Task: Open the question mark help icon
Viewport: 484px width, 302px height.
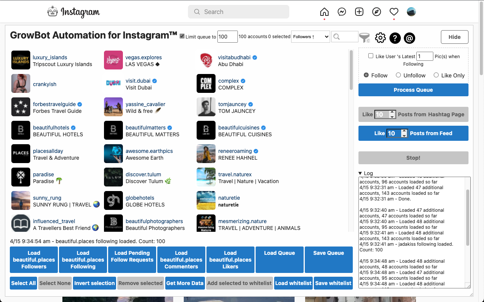Action: 395,38
